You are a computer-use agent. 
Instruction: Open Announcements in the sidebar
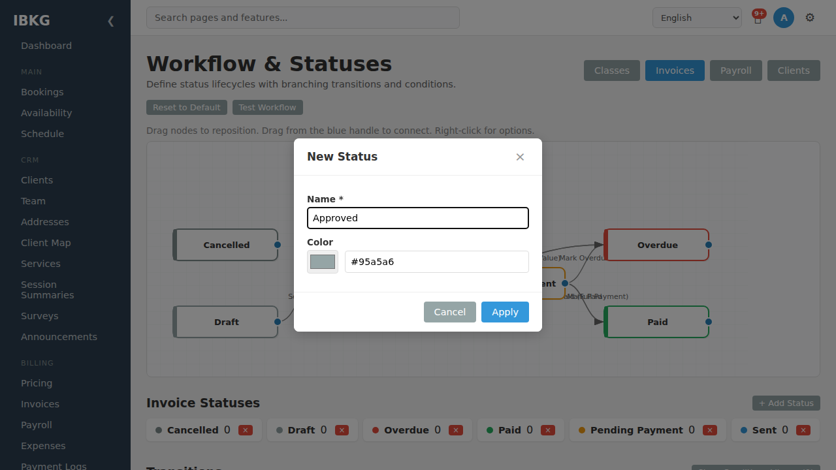coord(59,337)
